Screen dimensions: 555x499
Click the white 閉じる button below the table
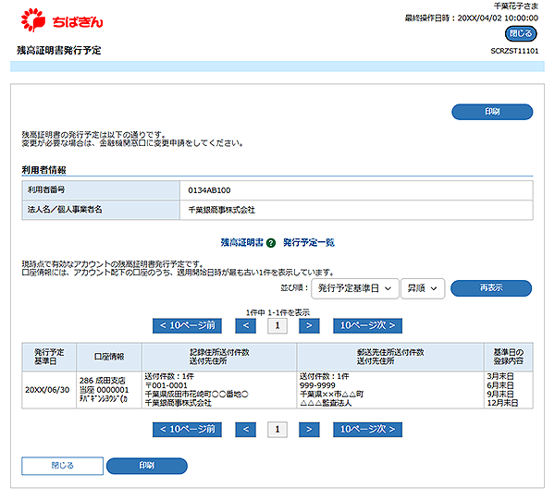point(62,466)
